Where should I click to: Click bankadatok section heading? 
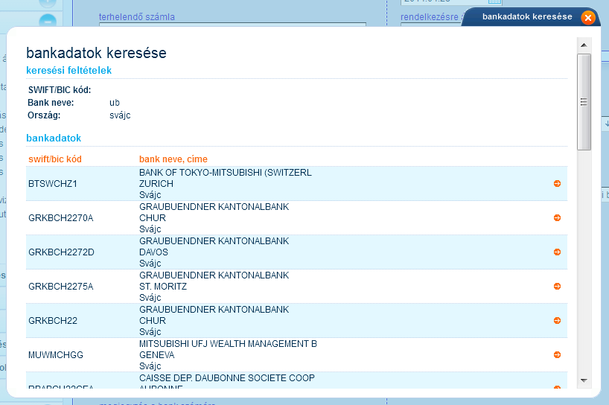click(54, 138)
